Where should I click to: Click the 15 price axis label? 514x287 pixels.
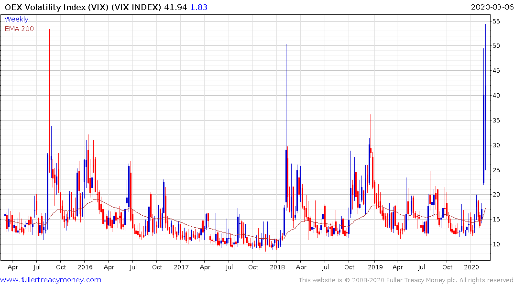point(496,220)
